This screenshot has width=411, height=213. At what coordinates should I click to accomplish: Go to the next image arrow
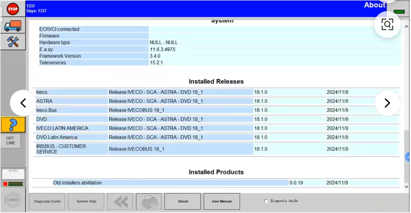(387, 103)
